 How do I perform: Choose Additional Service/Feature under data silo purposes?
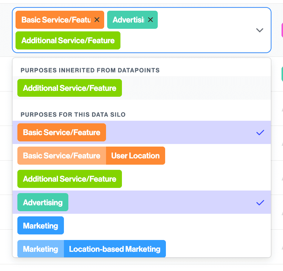[69, 179]
